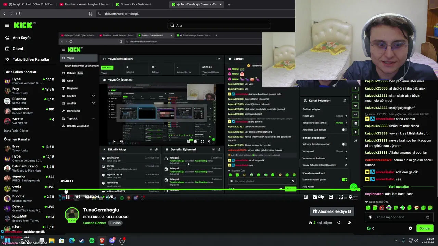The height and width of the screenshot is (246, 438).
Task: Click the Ara search field on Kick
Action: coord(219,25)
